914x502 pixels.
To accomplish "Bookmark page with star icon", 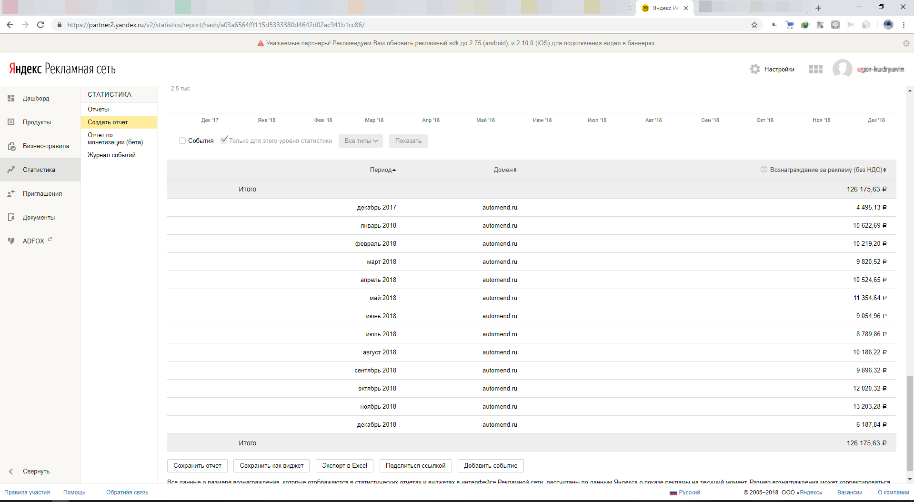I will [x=754, y=25].
